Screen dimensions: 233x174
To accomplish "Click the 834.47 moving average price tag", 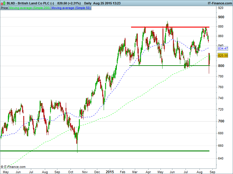I will point(223,49).
